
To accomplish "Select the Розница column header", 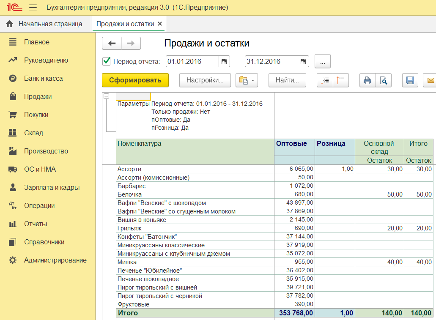I will pos(335,148).
